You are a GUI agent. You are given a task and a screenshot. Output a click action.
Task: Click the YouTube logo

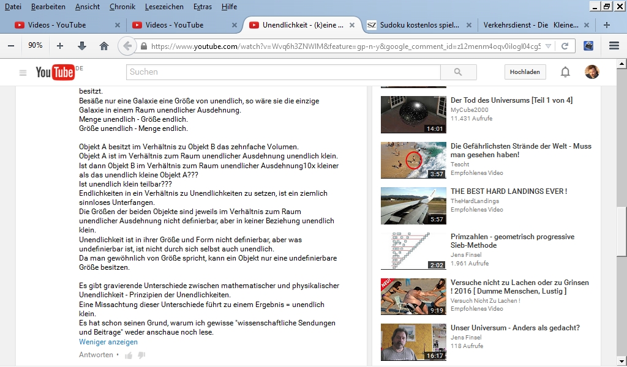click(x=55, y=72)
